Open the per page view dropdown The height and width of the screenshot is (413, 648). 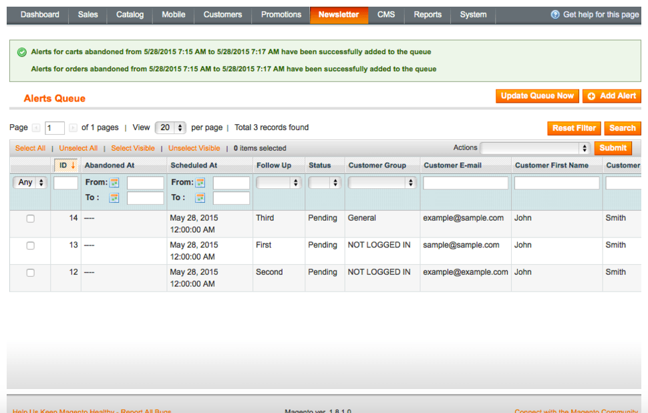(x=170, y=128)
